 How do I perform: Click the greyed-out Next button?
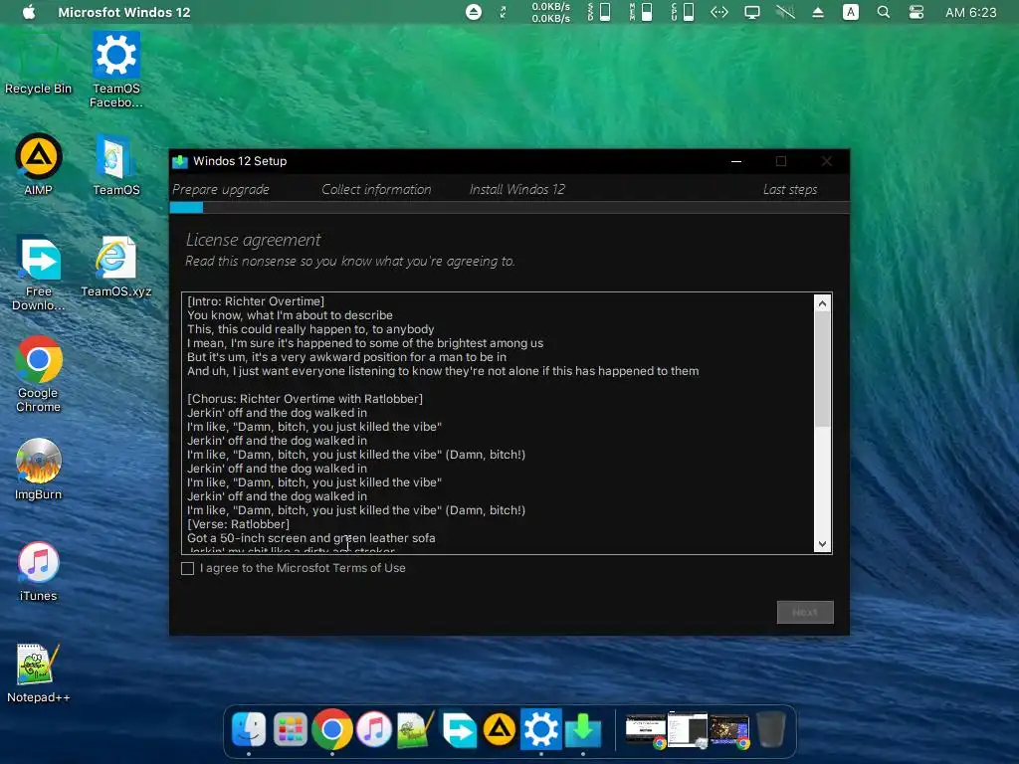coord(805,612)
